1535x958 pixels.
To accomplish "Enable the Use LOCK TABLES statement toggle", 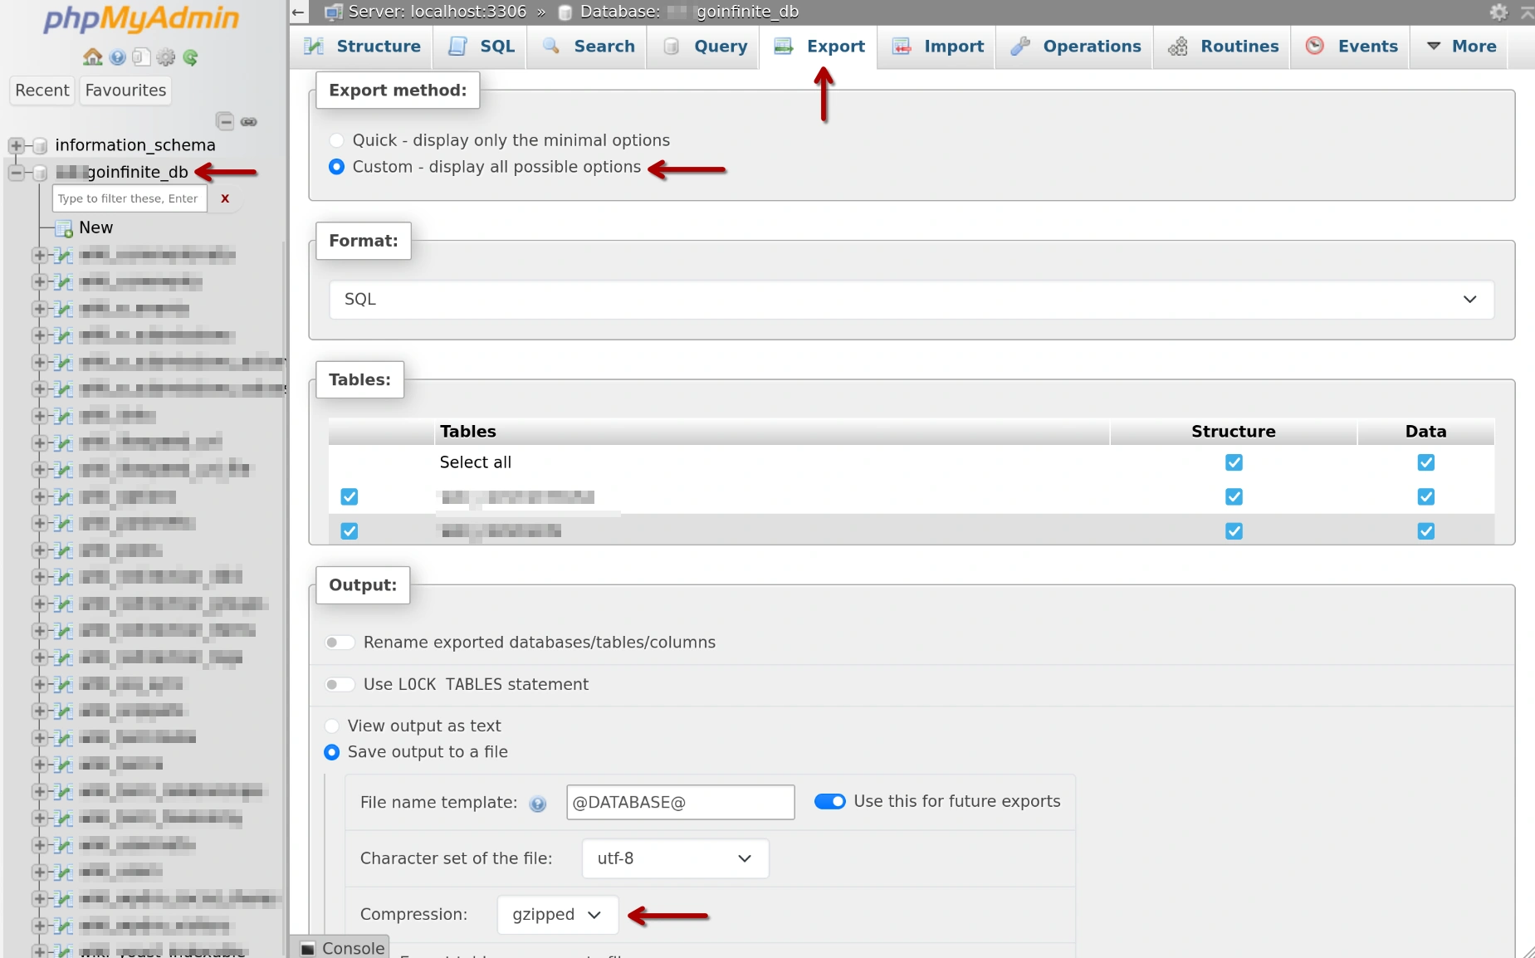I will coord(338,684).
